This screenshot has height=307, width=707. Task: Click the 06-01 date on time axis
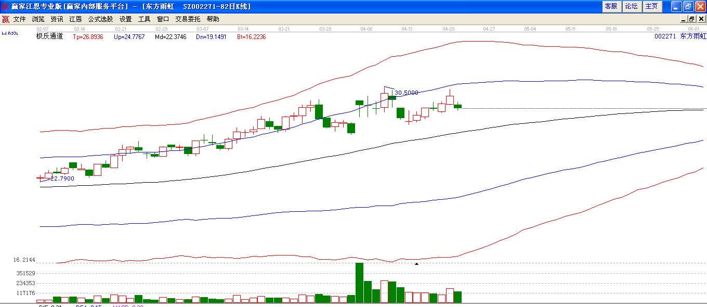coord(694,29)
